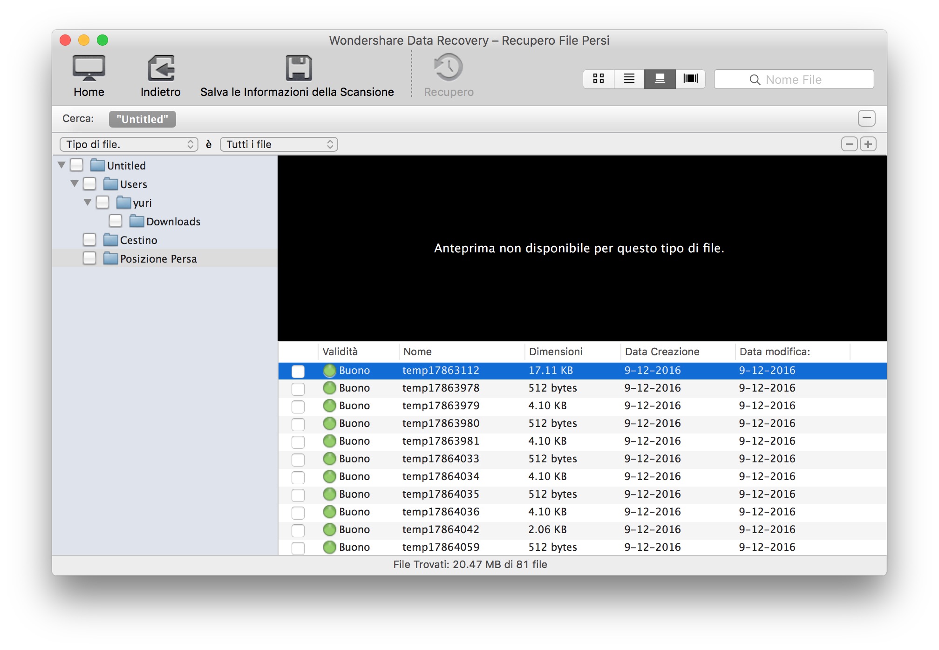Click the Home monitor icon

[x=88, y=68]
